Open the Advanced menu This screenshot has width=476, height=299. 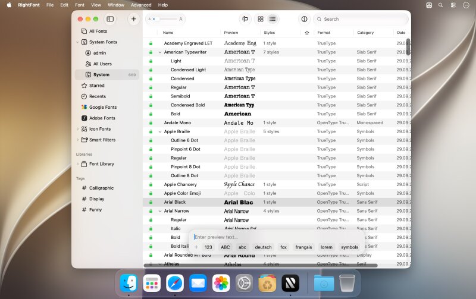pos(141,5)
